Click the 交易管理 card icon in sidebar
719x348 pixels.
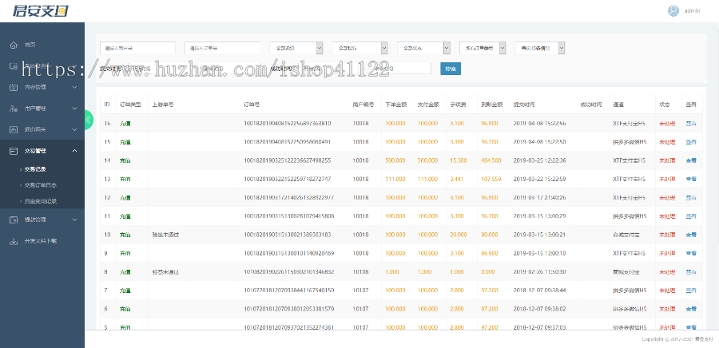tap(14, 151)
